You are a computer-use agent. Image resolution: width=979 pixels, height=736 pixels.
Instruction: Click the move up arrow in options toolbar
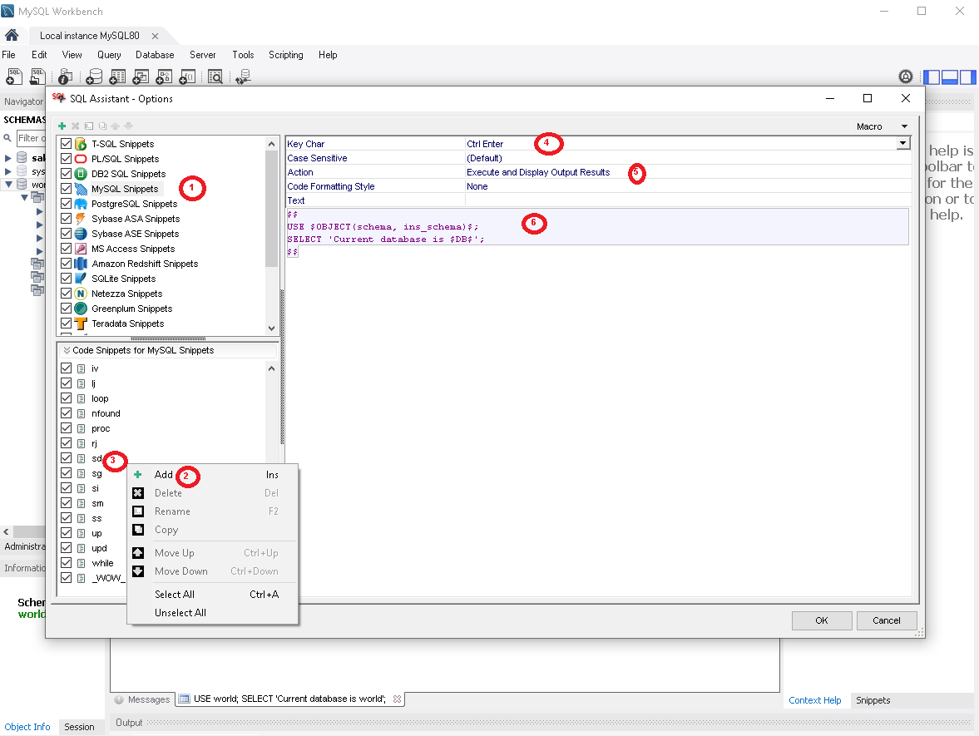click(x=116, y=126)
